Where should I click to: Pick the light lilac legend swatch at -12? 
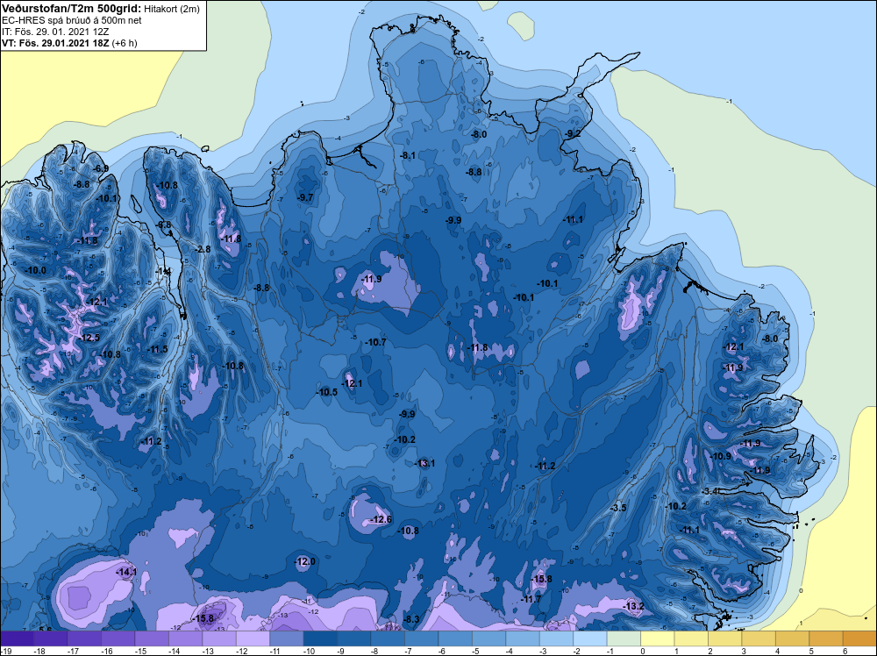point(253,638)
